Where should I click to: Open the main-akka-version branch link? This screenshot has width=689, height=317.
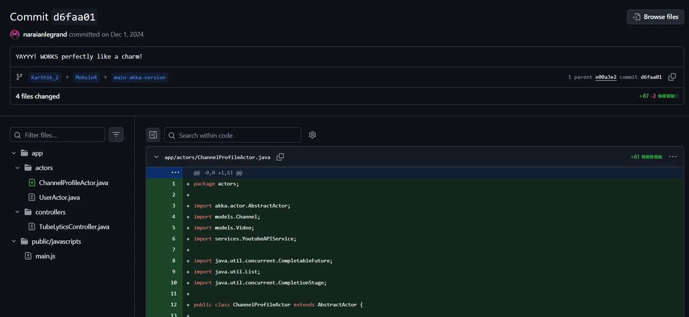point(140,77)
